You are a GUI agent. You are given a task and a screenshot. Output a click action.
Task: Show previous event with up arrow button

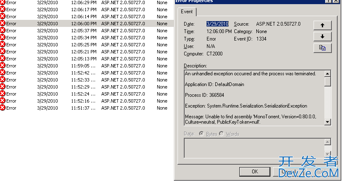click(x=322, y=25)
